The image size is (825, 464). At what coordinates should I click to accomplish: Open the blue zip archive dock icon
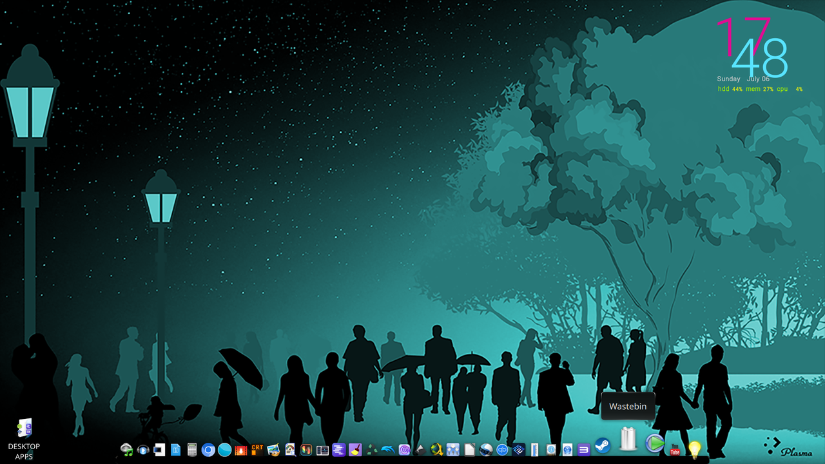coord(176,450)
